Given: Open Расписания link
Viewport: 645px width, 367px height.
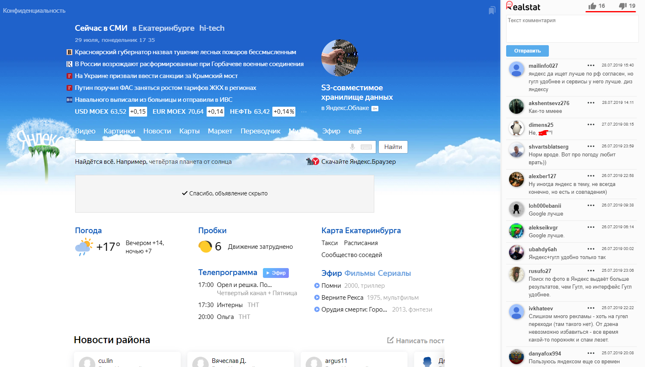Looking at the screenshot, I should [361, 243].
